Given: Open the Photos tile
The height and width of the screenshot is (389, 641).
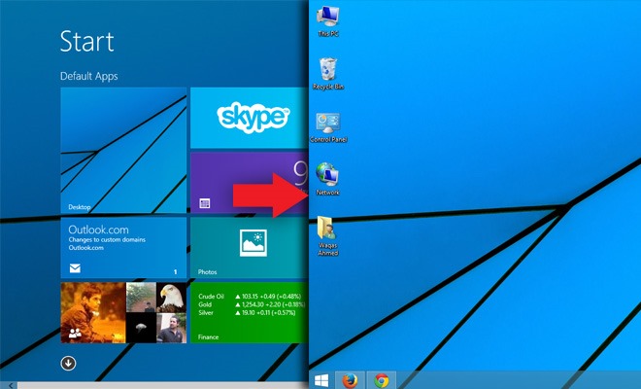Looking at the screenshot, I should (x=250, y=248).
